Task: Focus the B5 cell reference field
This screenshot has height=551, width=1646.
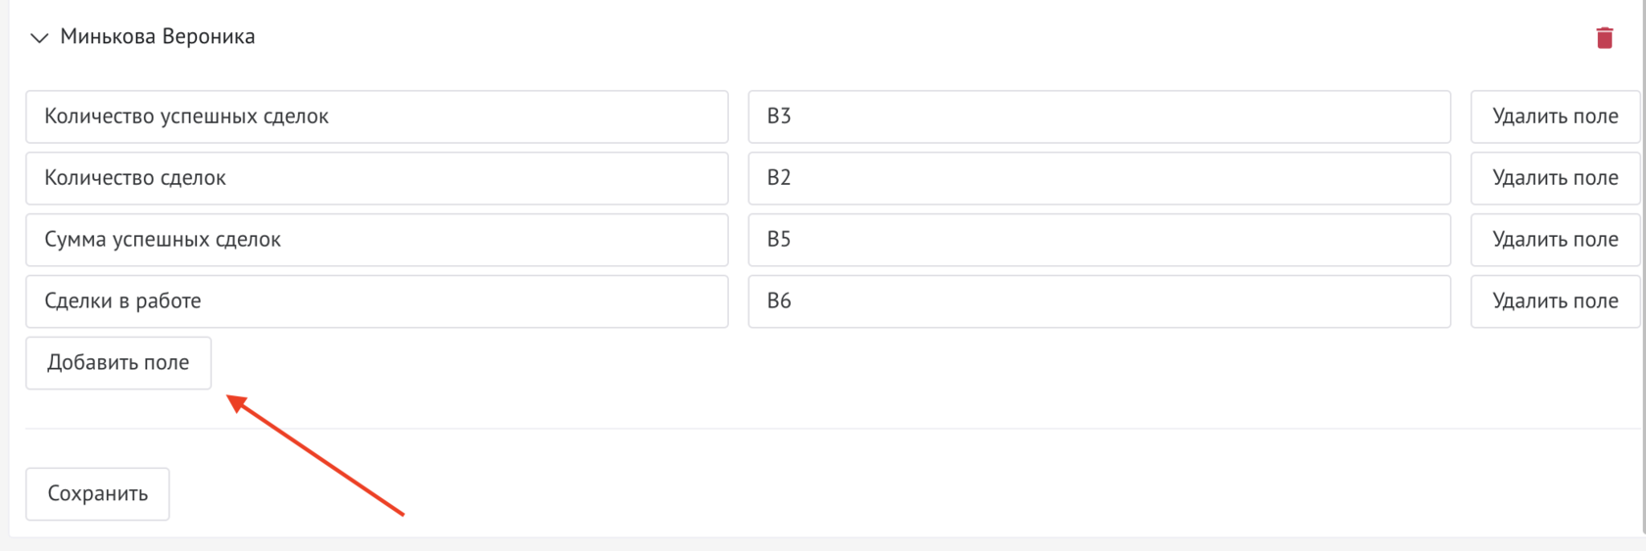Action: pos(1098,240)
